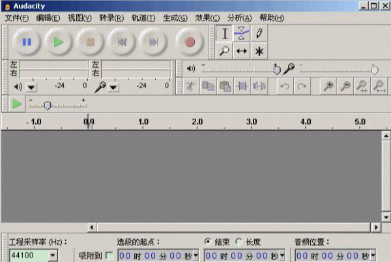The width and height of the screenshot is (391, 262).
Task: Click the output volume slider handle
Action: pos(277,70)
